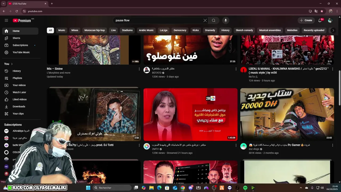Open Windows Start menu
341x192 pixels.
pos(88,188)
